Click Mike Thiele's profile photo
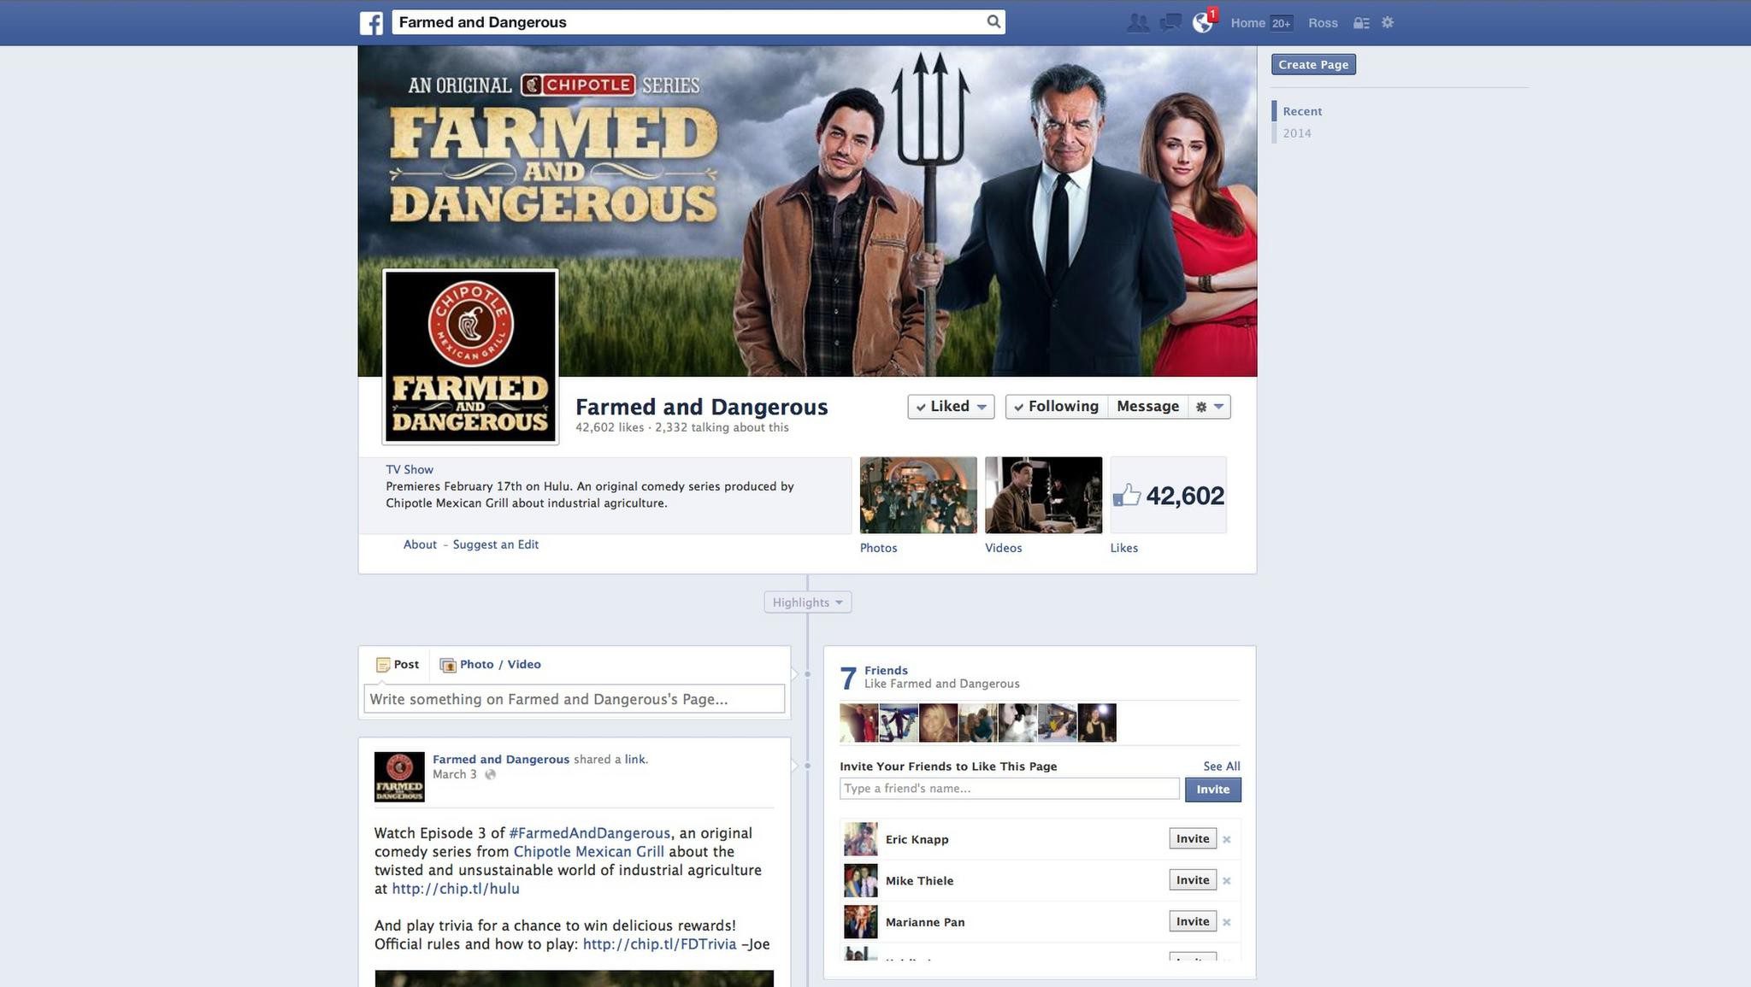 [x=860, y=880]
